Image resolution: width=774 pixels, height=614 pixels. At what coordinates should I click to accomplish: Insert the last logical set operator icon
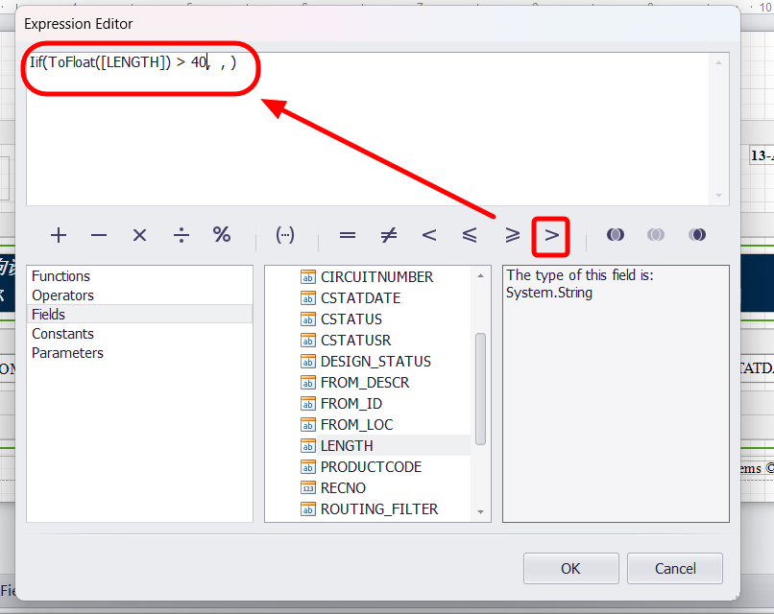(x=697, y=235)
